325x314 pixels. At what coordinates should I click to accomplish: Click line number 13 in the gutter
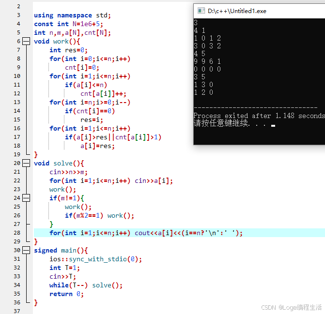coord(17,102)
